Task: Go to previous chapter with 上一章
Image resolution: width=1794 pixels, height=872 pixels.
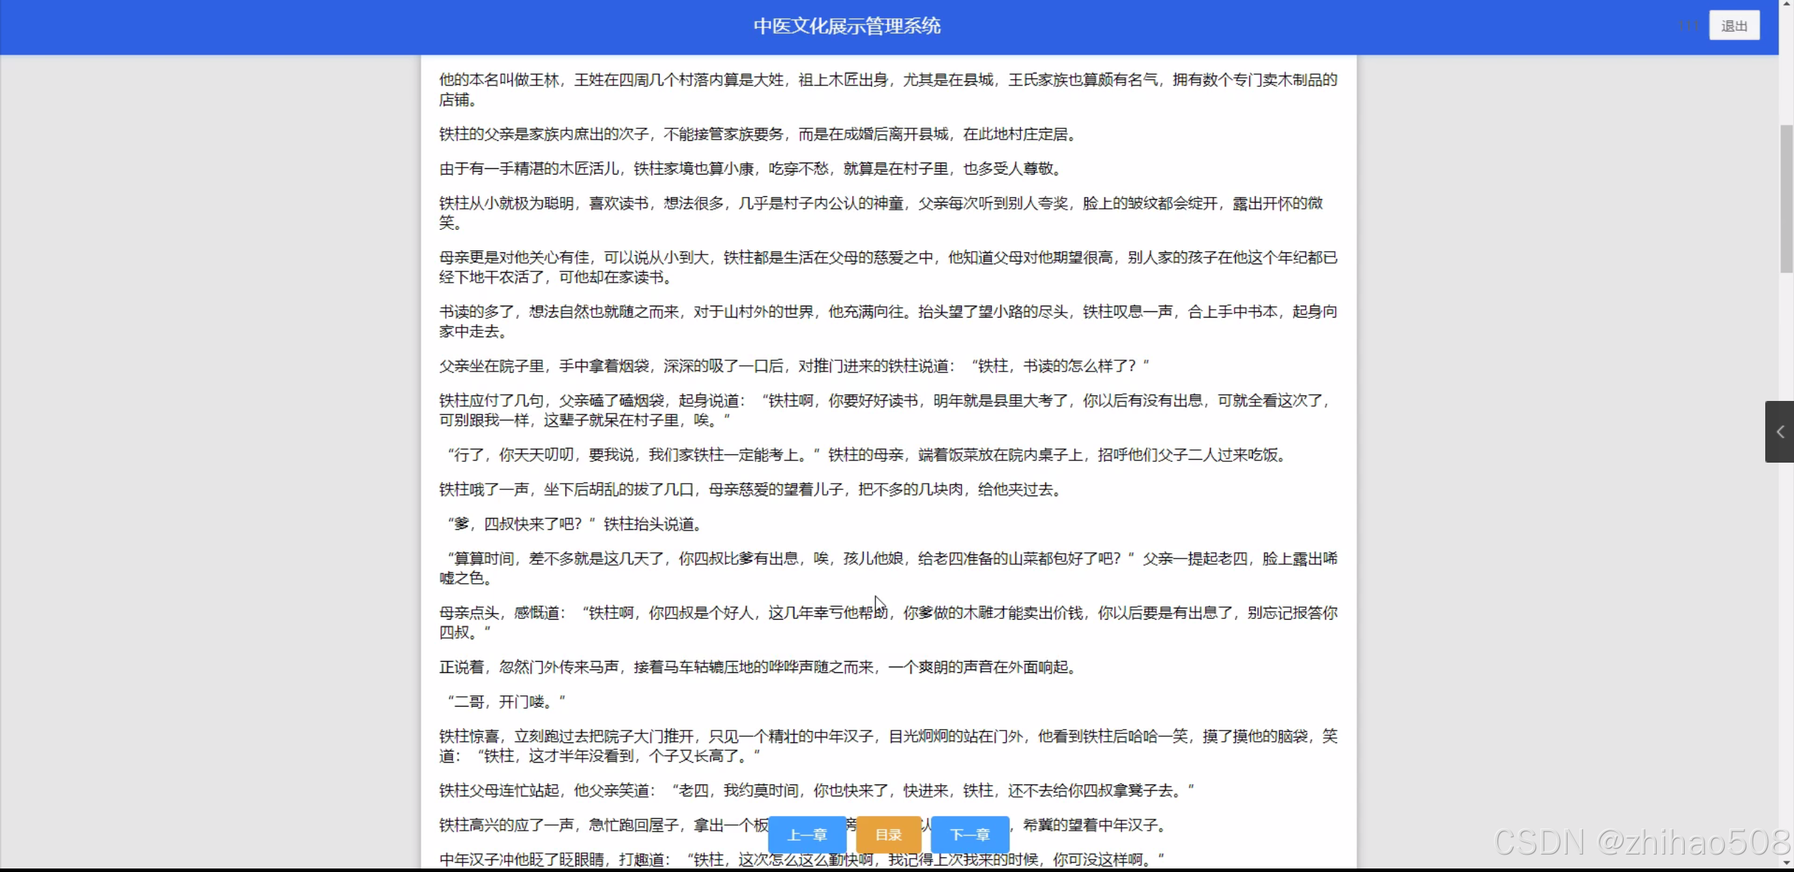Action: tap(807, 835)
